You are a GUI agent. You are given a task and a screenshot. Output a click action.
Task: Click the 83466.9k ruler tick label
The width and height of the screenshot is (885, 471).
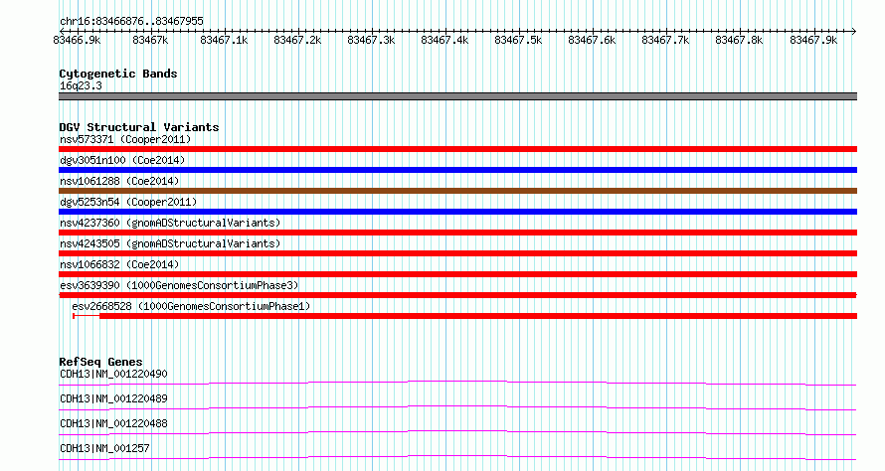point(77,40)
